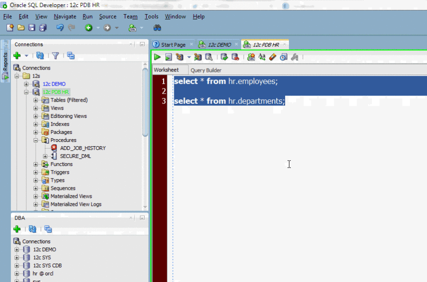Refresh the Connections list
This screenshot has height=282, width=427.
coord(40,55)
